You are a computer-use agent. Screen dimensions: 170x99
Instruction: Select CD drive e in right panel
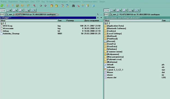click(x=119, y=11)
